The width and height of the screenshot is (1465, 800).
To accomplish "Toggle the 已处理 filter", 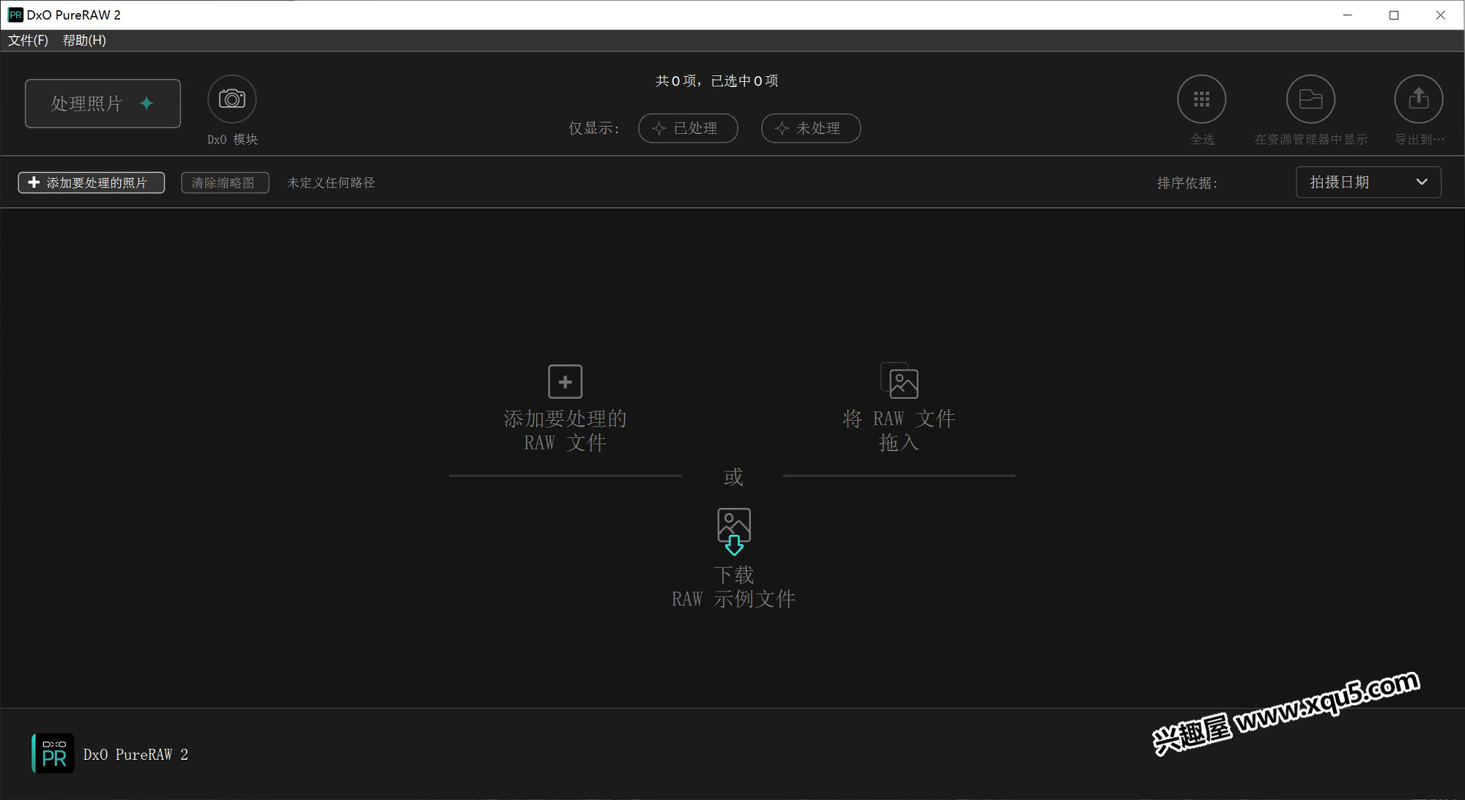I will pos(688,128).
